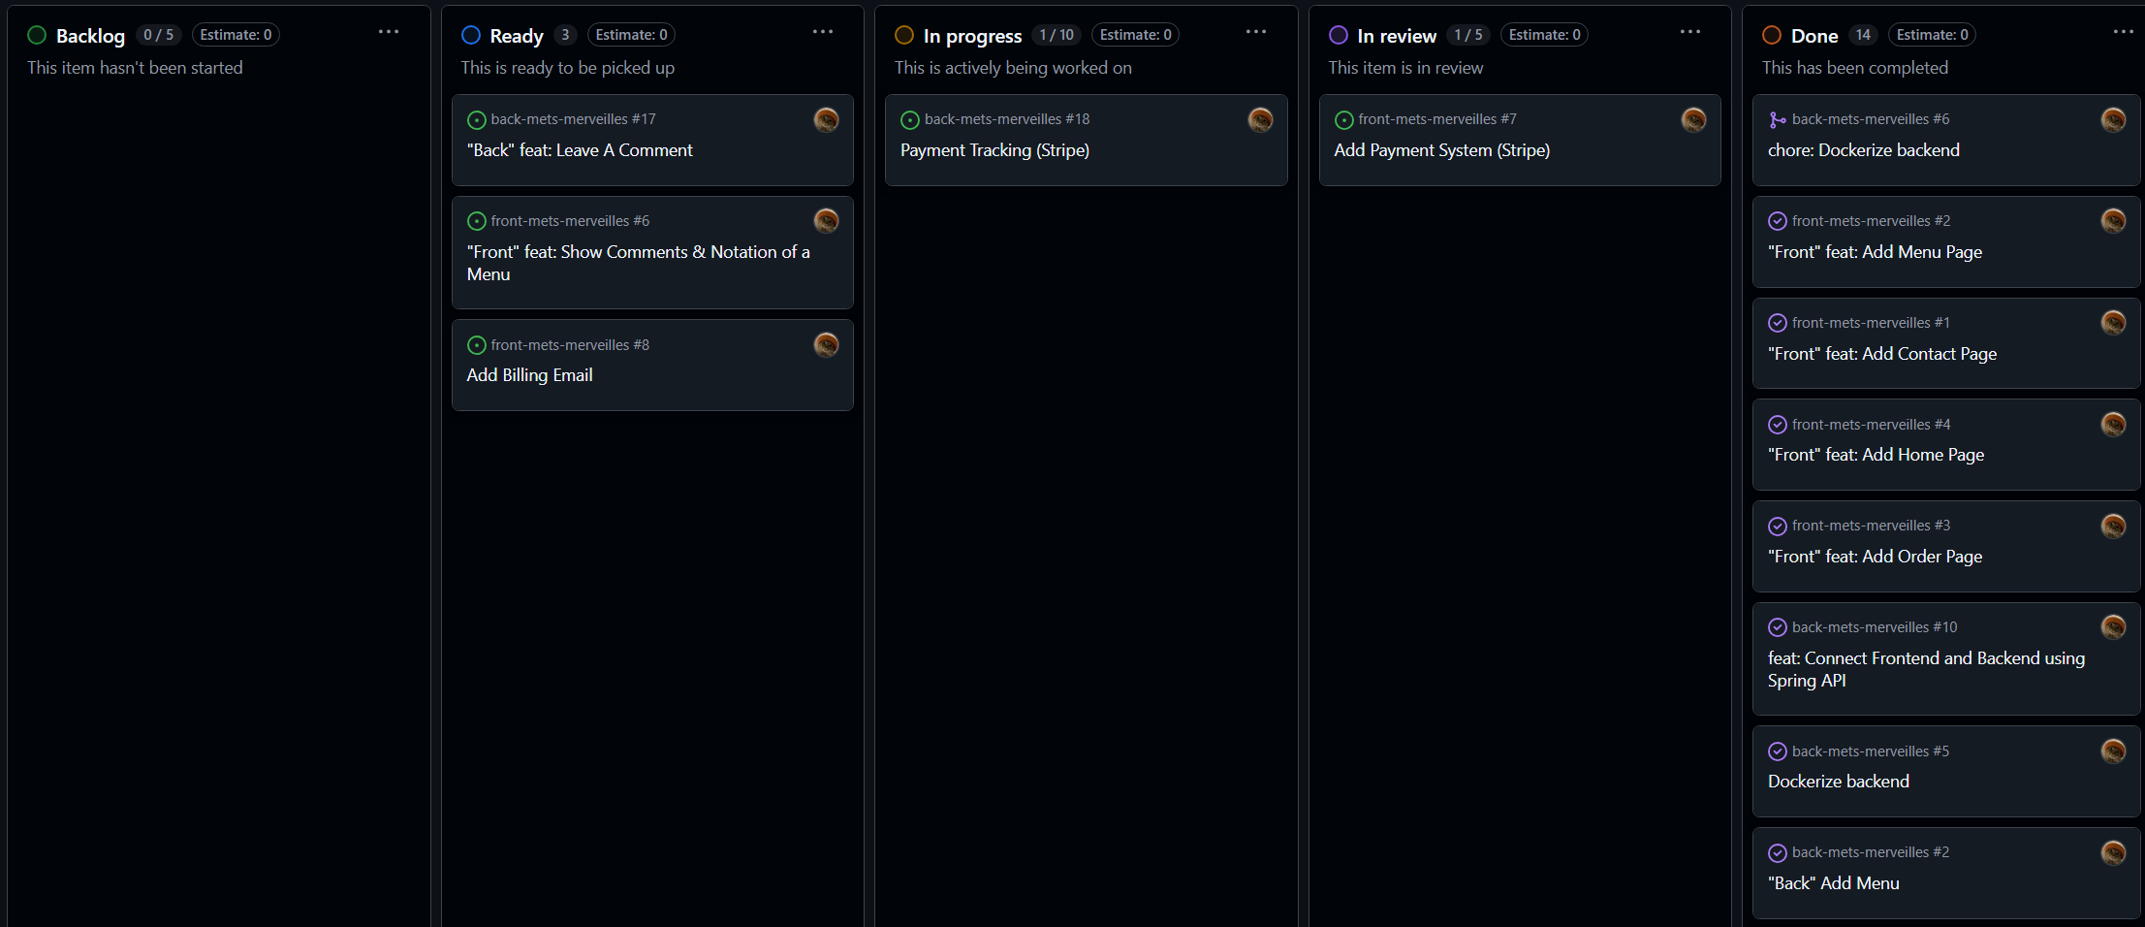Click closed issue icon on back-mets-merveilles #10
Viewport: 2145px width, 927px height.
(1778, 627)
